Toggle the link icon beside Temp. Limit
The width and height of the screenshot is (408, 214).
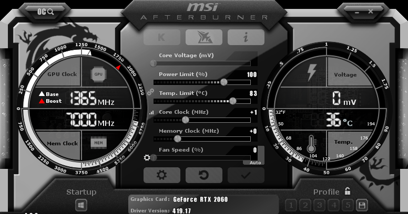[150, 92]
